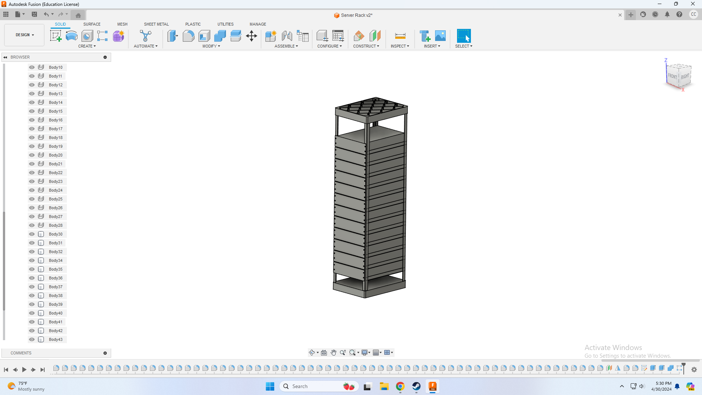Expand the CONFIGURE menu dropdown
Screen dimensions: 702x395
click(x=329, y=46)
